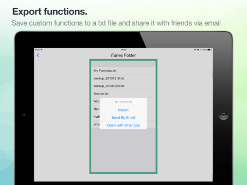Select Import in the popup menu
Image resolution: width=247 pixels, height=185 pixels.
[123, 110]
